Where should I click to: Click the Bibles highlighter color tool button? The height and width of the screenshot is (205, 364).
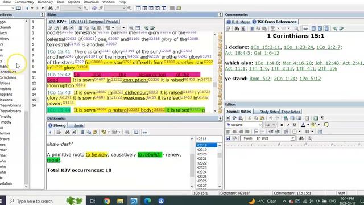click(x=107, y=28)
